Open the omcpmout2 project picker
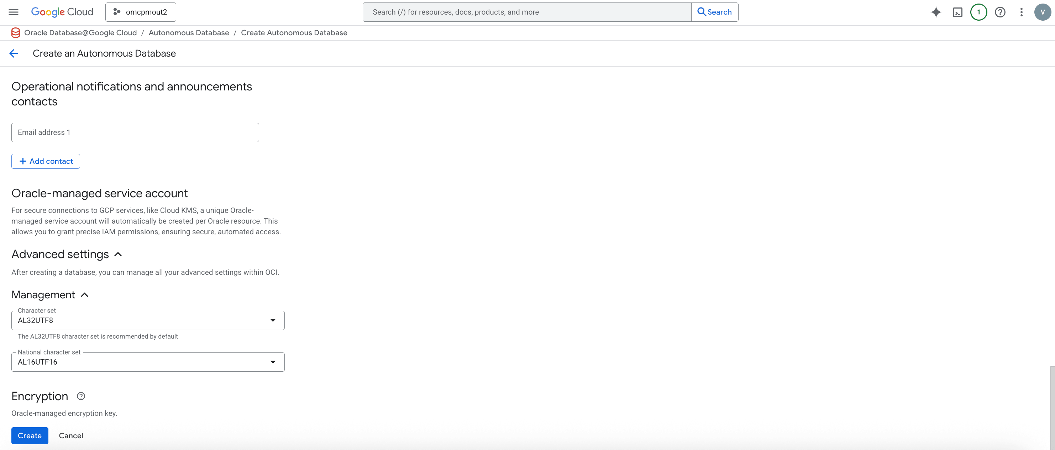Screen dimensions: 1055x450 pyautogui.click(x=141, y=12)
